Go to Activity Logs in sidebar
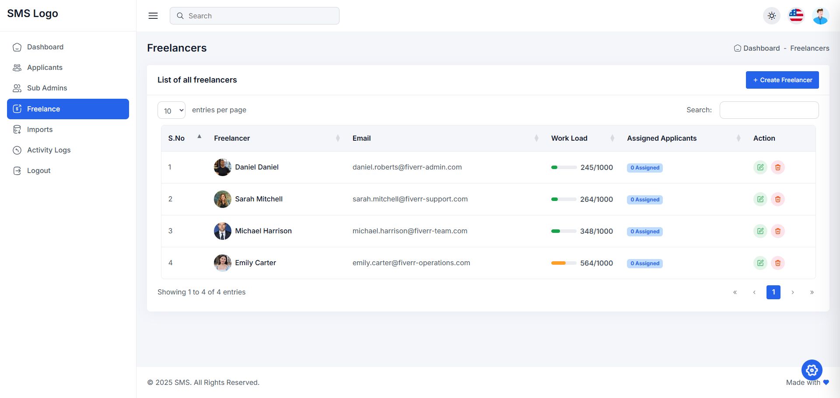 click(x=49, y=150)
